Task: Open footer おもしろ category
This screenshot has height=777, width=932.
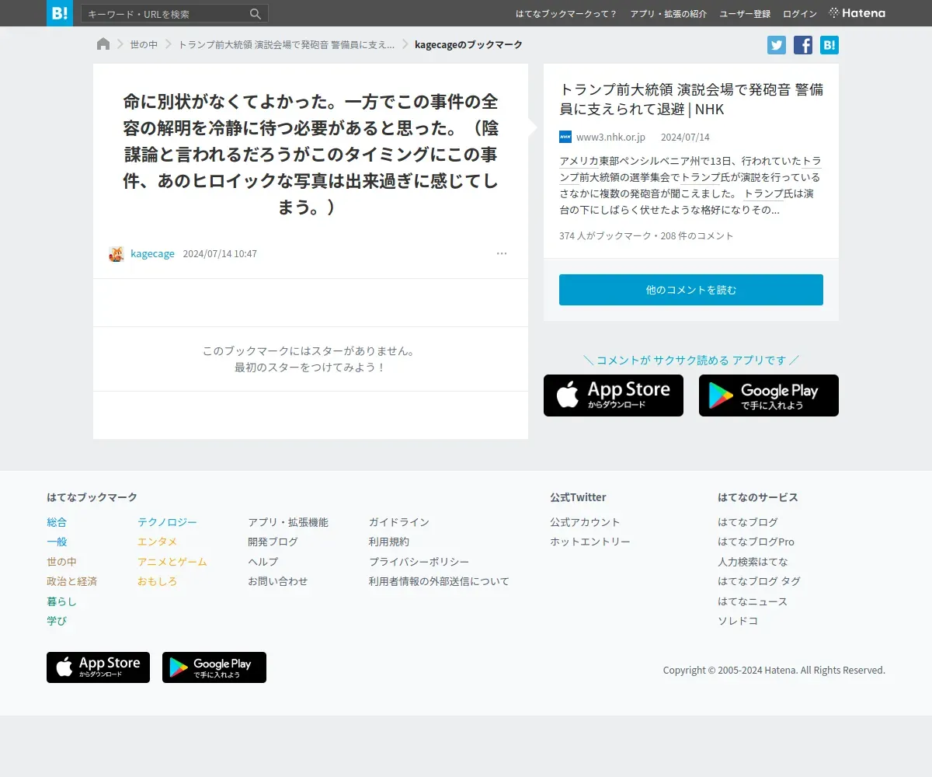Action: [x=158, y=581]
